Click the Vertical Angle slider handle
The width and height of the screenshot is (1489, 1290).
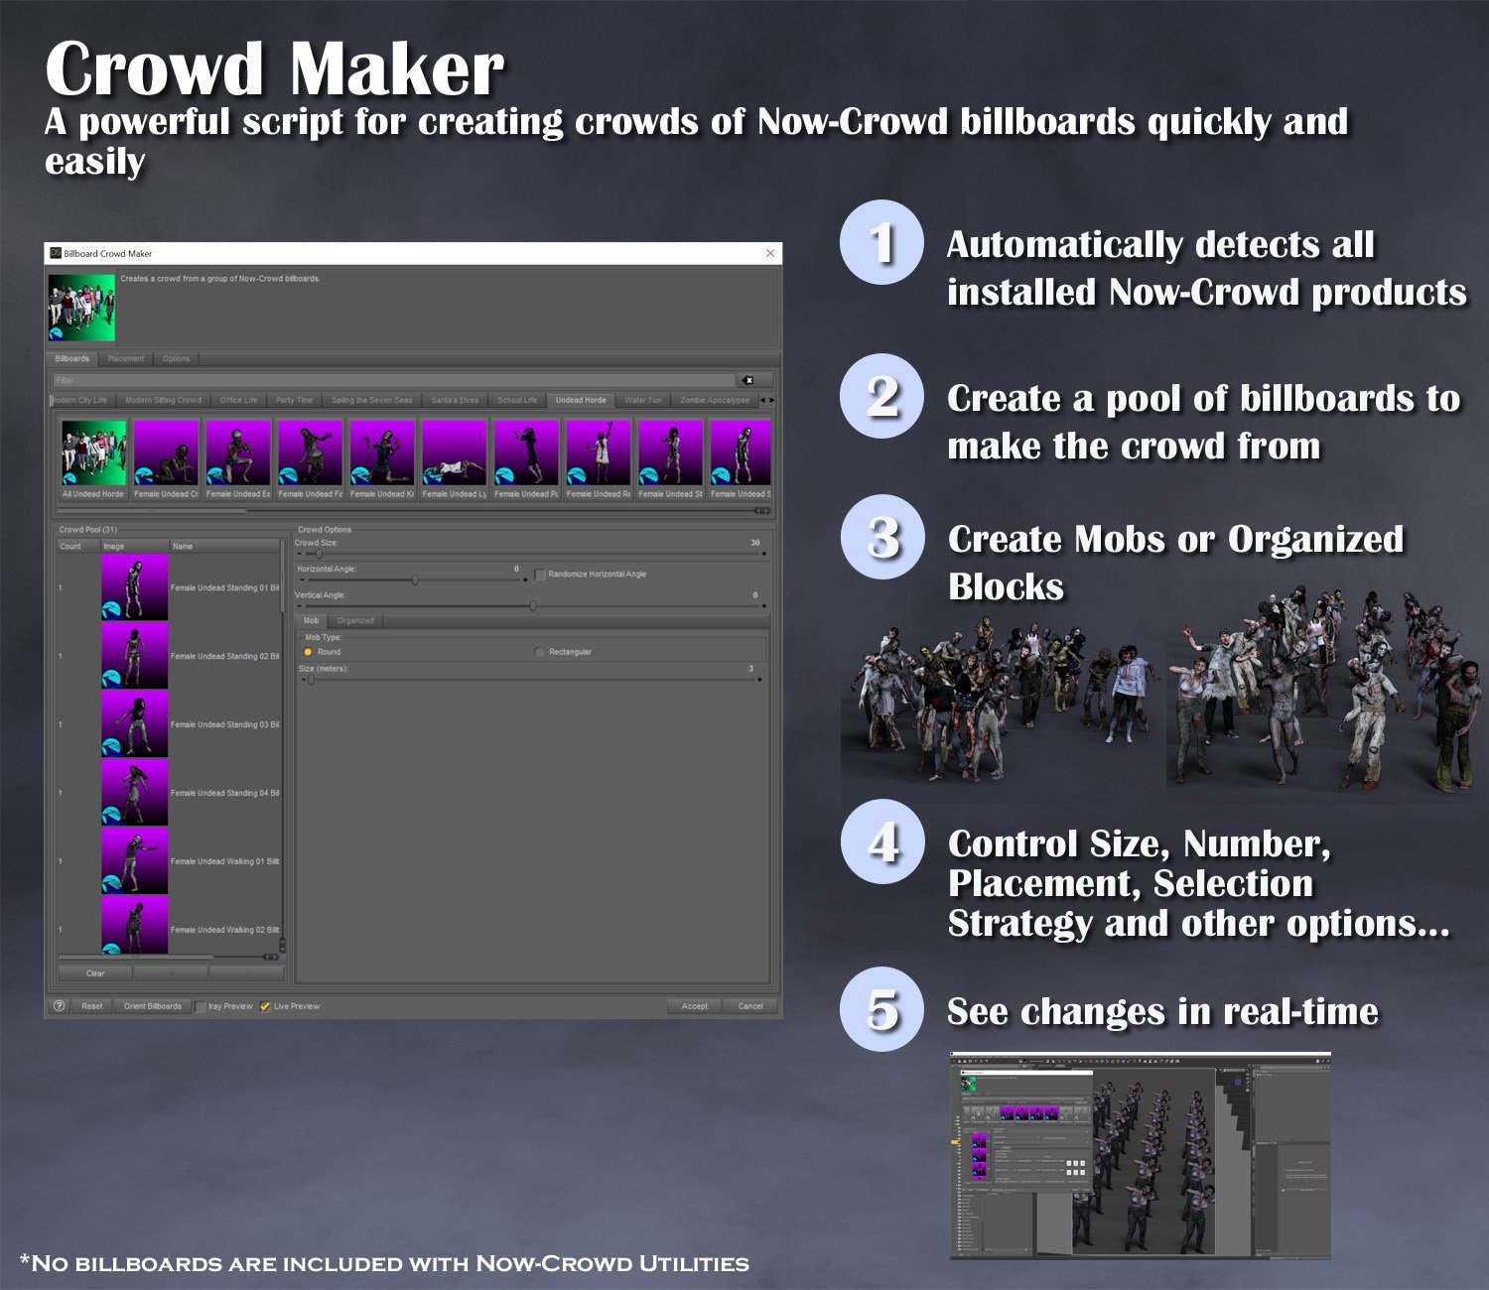pos(533,605)
